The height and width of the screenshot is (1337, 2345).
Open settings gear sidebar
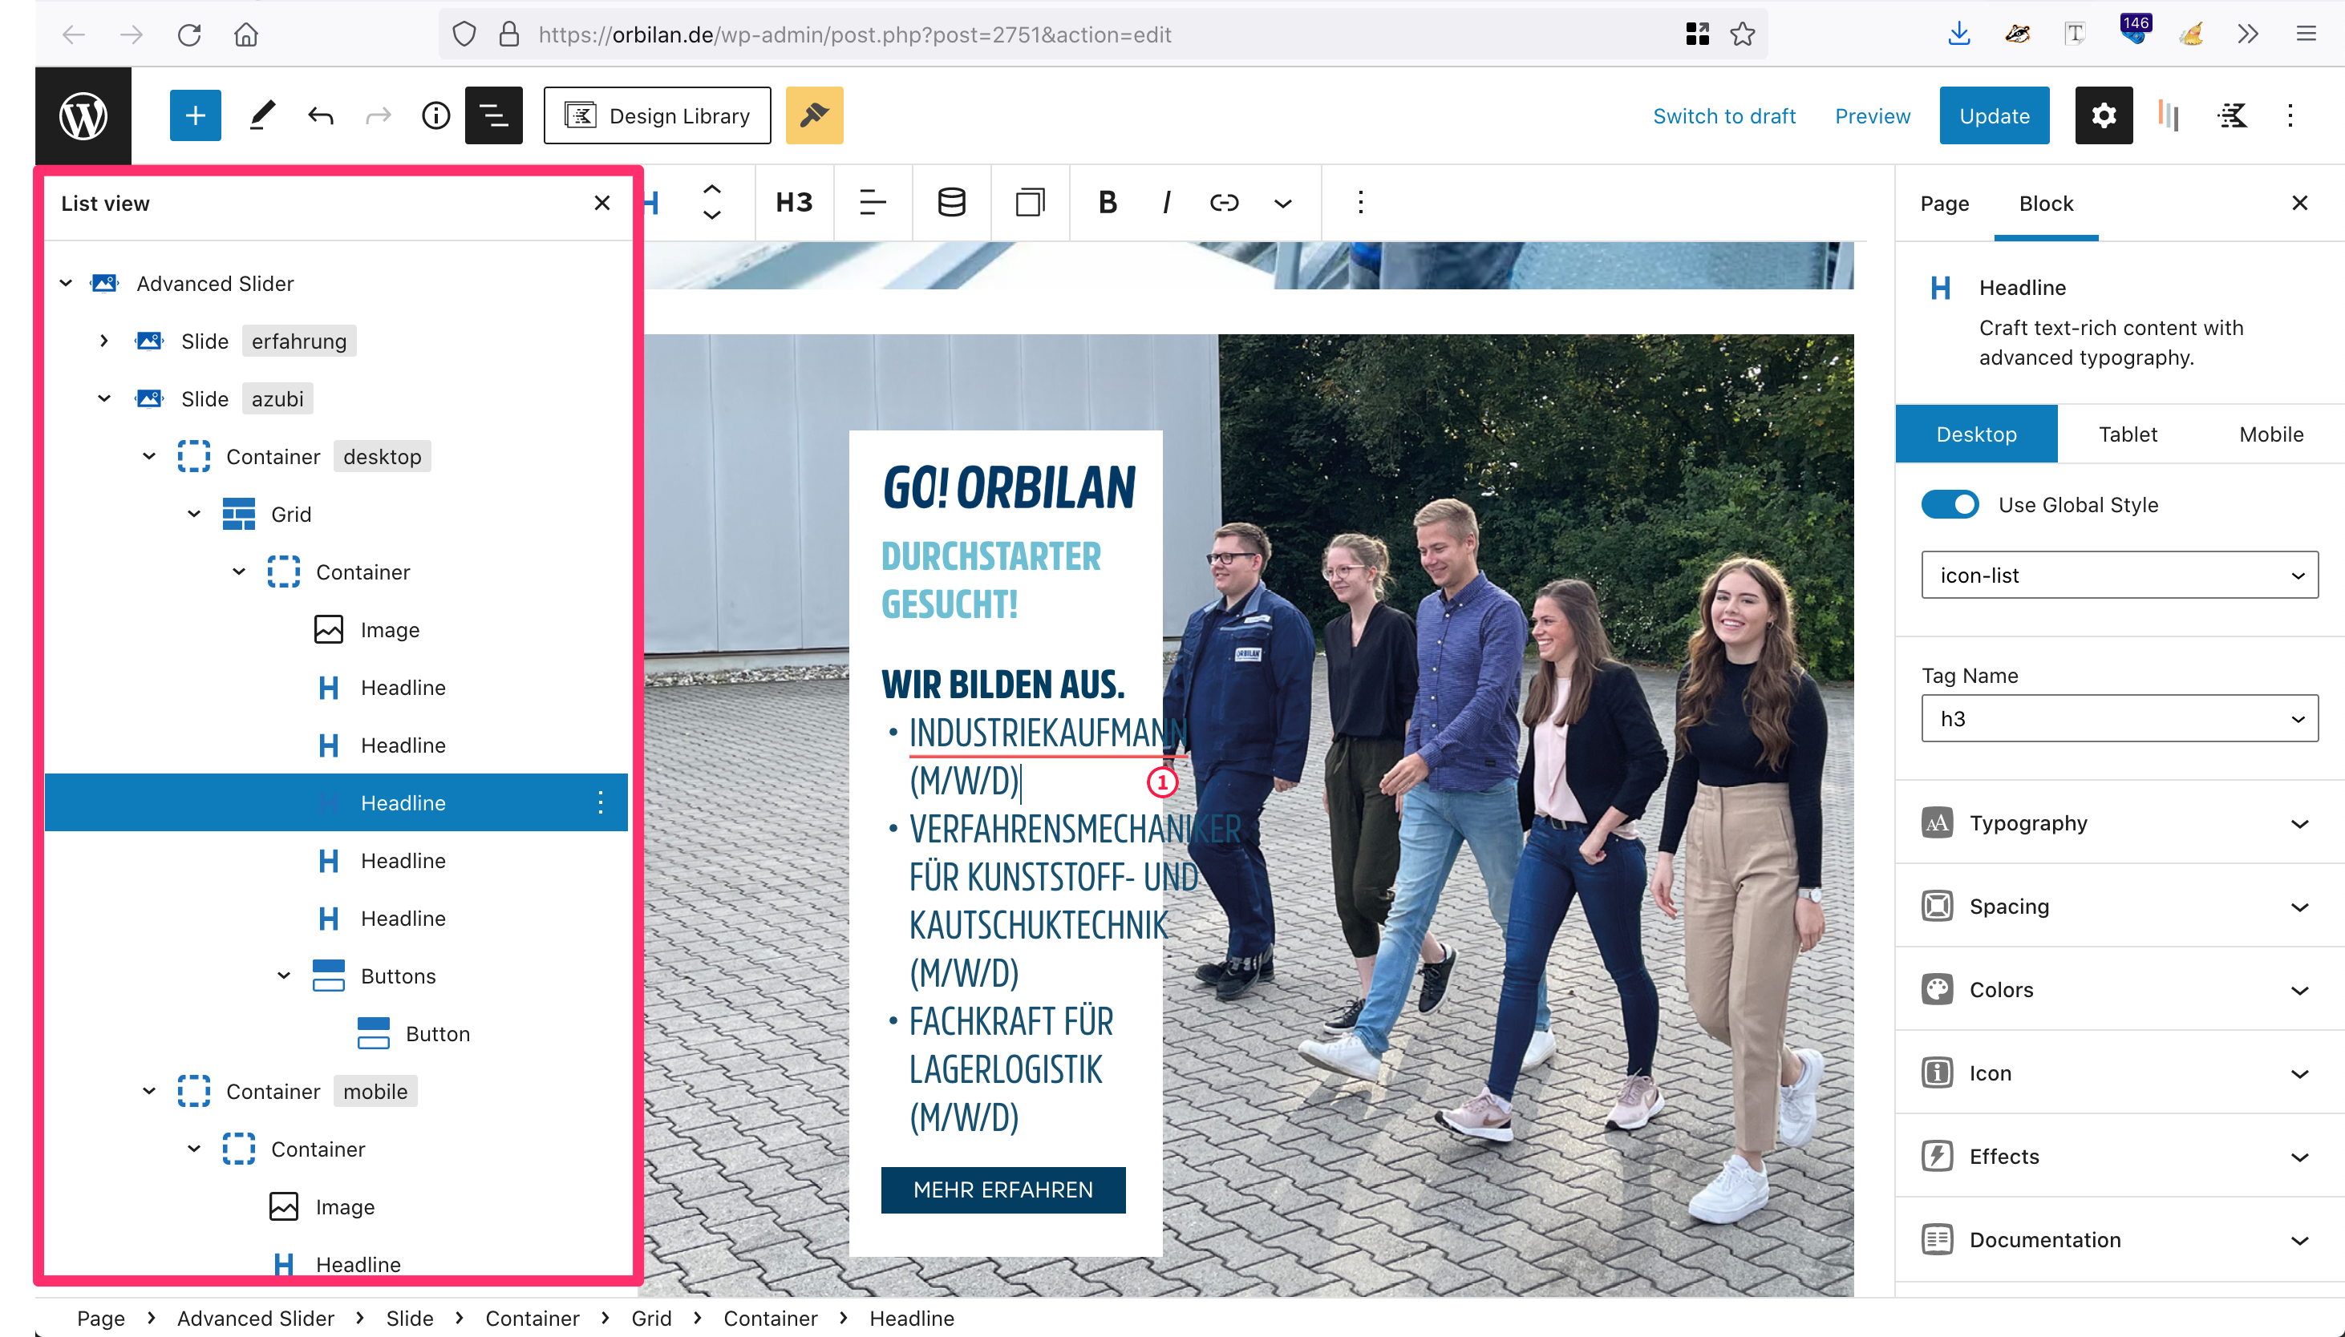tap(2104, 115)
